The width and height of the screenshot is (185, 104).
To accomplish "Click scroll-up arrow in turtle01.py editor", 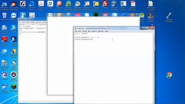I will pyautogui.click(x=153, y=34).
